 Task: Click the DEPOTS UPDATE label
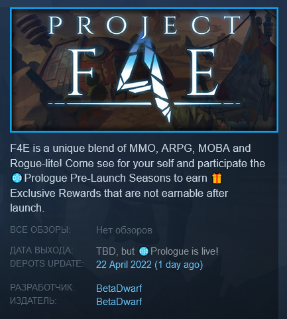pos(47,263)
